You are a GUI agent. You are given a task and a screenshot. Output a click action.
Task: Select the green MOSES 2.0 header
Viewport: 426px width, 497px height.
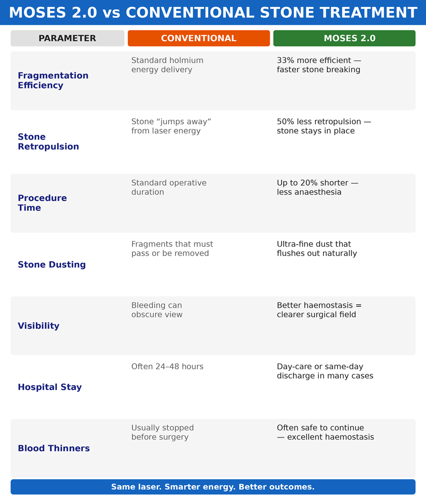point(344,38)
